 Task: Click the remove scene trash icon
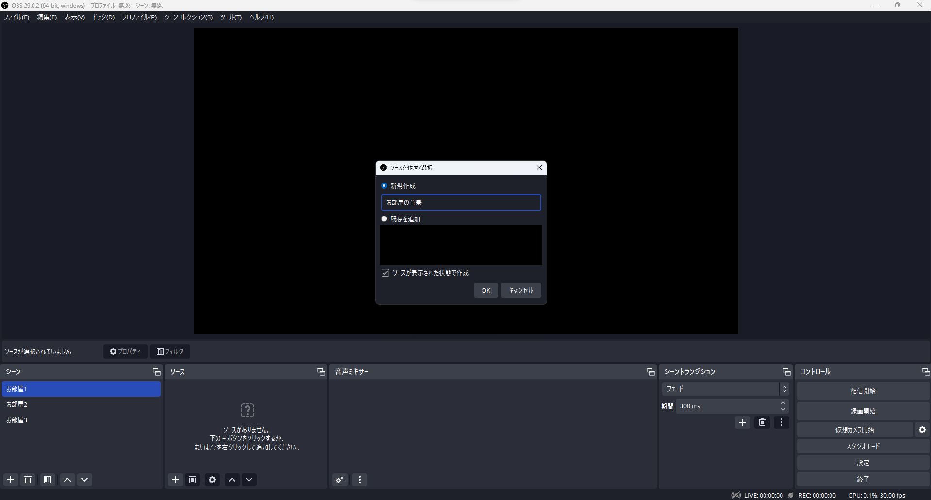[28, 480]
